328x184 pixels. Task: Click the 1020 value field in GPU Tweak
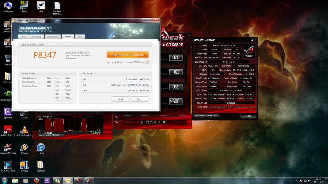click(x=176, y=57)
